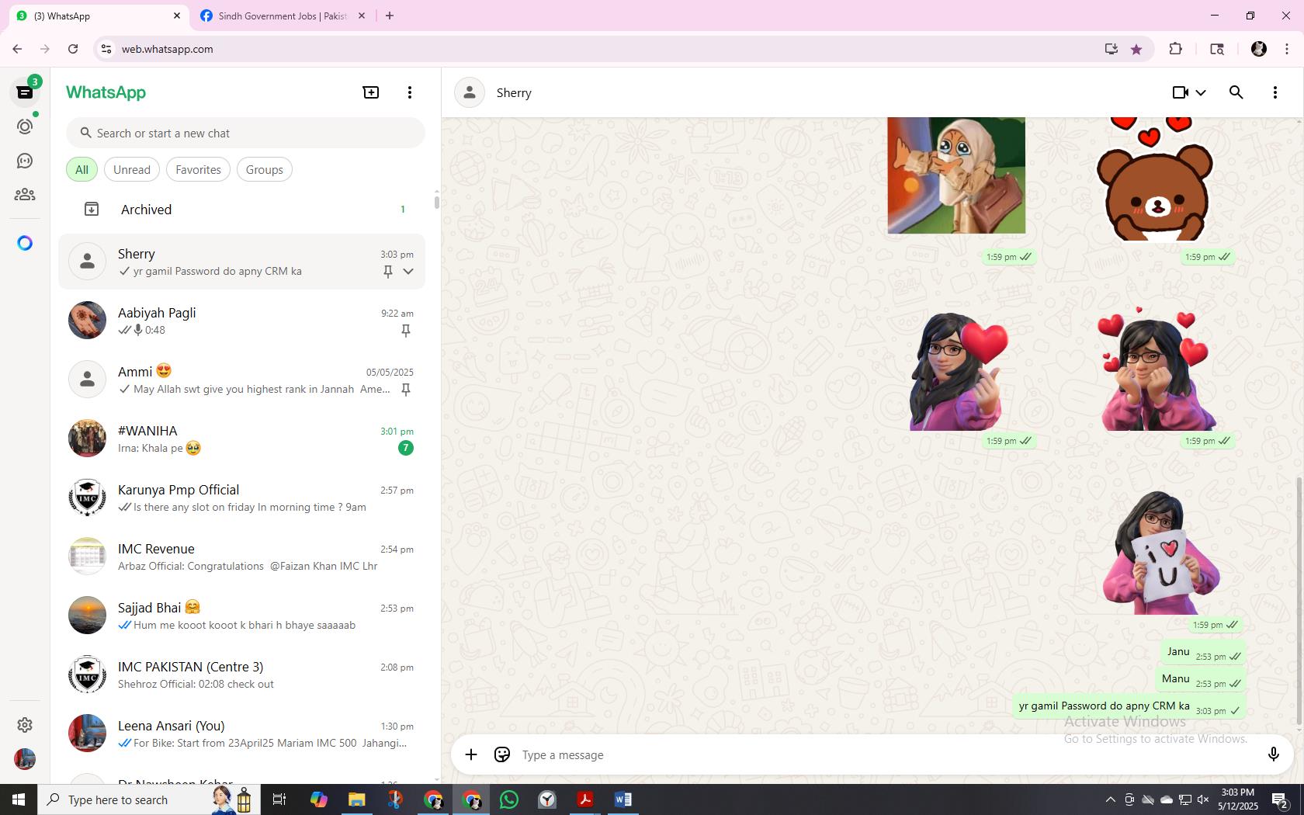Open the Word icon in the taskbar
Screen dimensions: 1304x815
623,799
